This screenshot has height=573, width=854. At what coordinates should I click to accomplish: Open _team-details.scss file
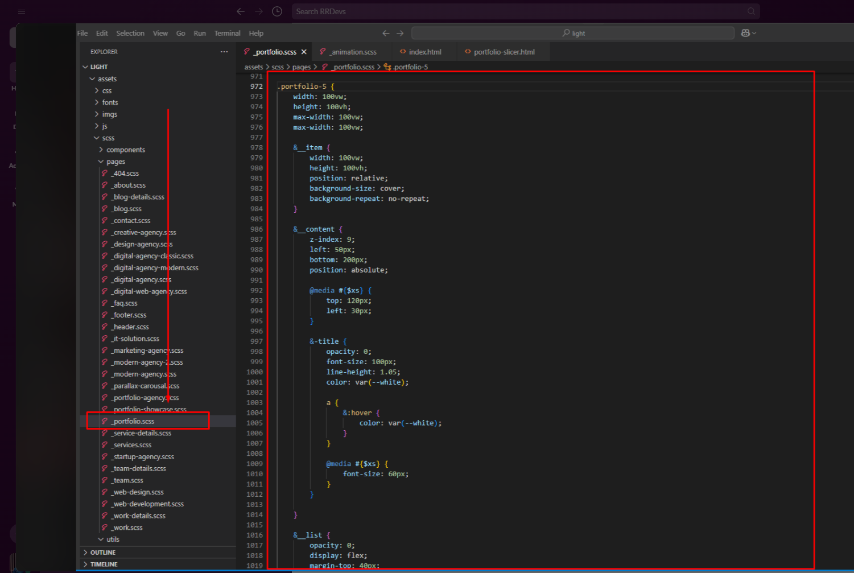pyautogui.click(x=139, y=469)
